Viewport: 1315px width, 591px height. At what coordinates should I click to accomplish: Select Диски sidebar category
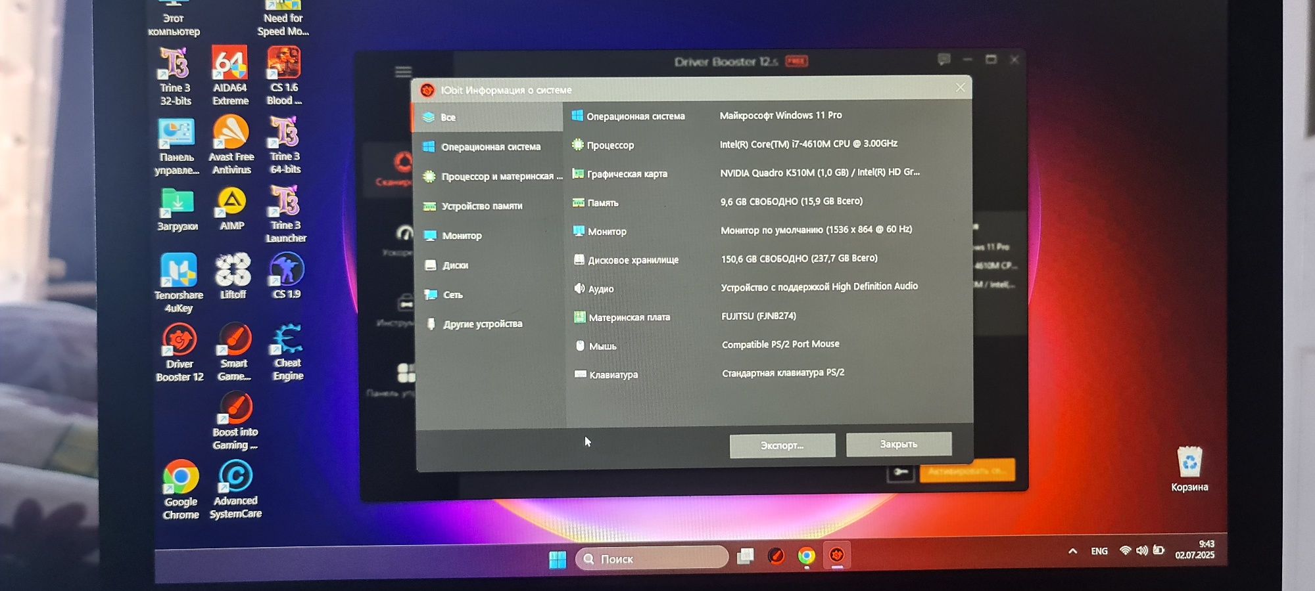click(489, 265)
